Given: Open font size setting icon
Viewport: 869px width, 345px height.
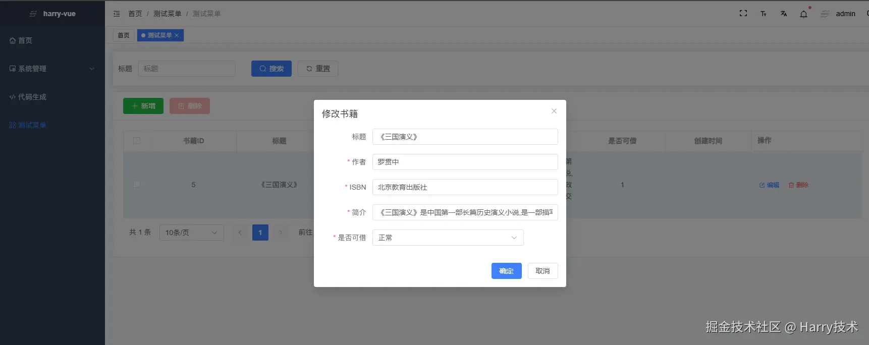Looking at the screenshot, I should (x=764, y=14).
